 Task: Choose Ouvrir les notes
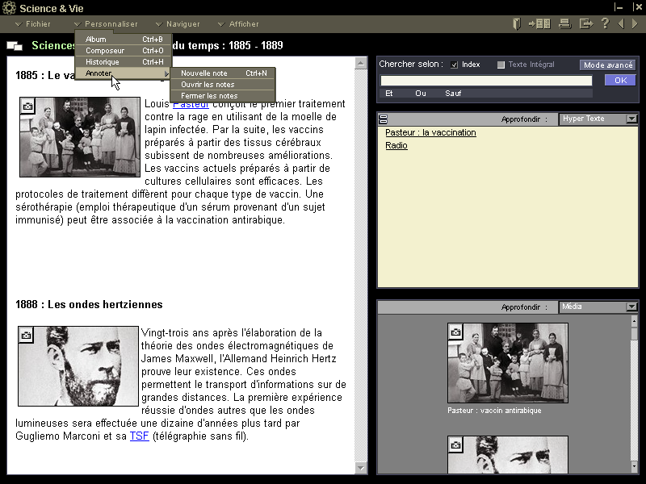223,85
